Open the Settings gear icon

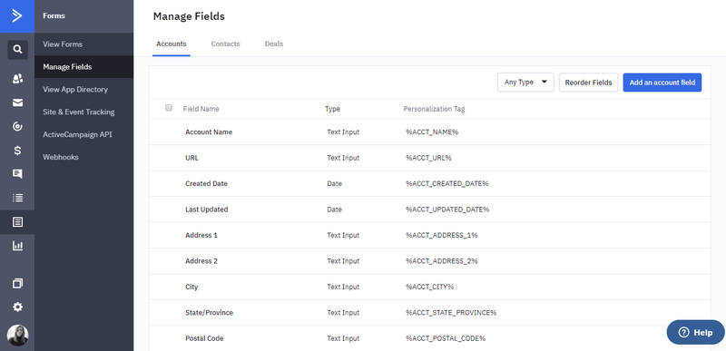[17, 307]
